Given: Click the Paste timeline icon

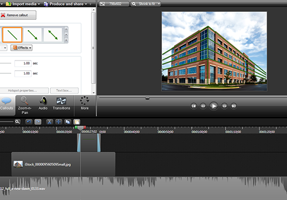Looking at the screenshot, I should 77,122.
